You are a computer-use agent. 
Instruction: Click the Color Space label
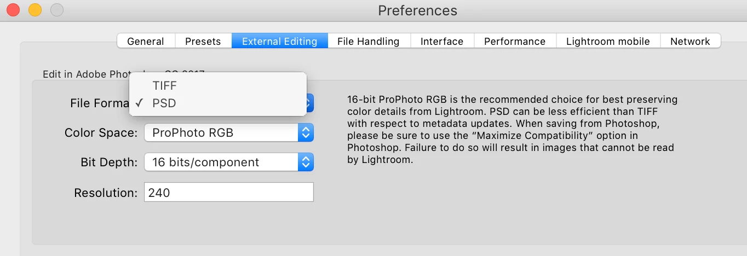[101, 133]
